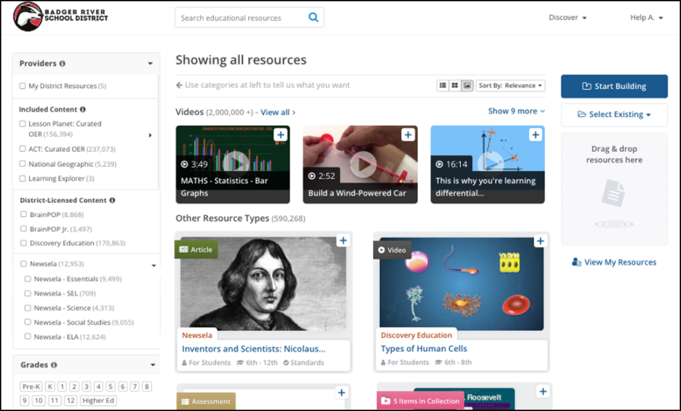Open Types of Human Cells link
681x411 pixels.
(424, 348)
